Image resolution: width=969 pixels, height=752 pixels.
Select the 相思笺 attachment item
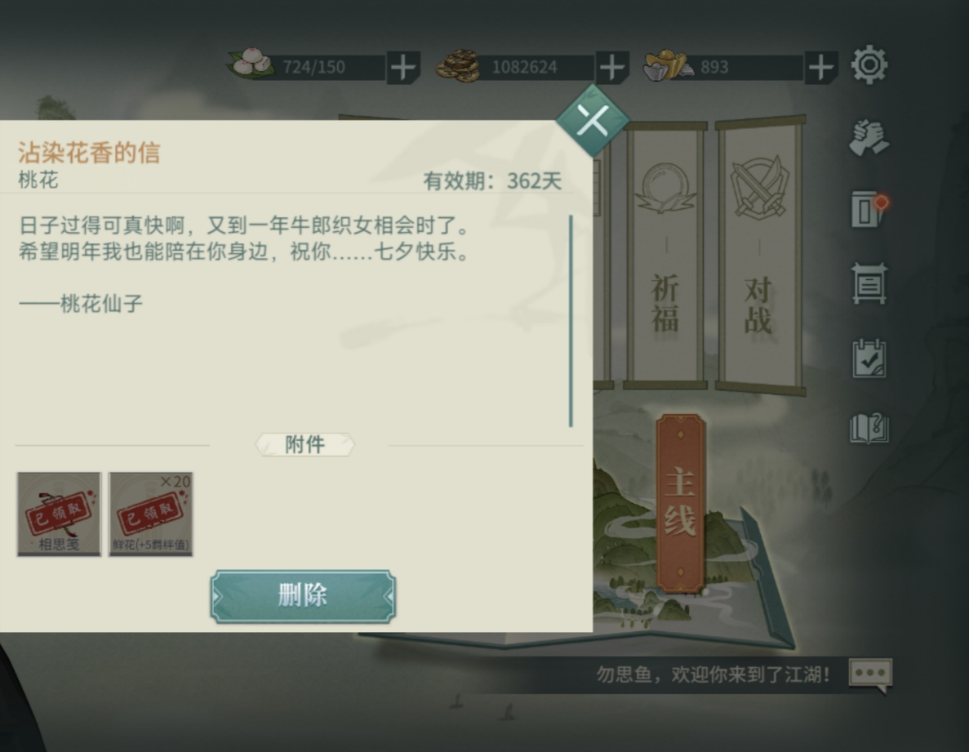59,514
